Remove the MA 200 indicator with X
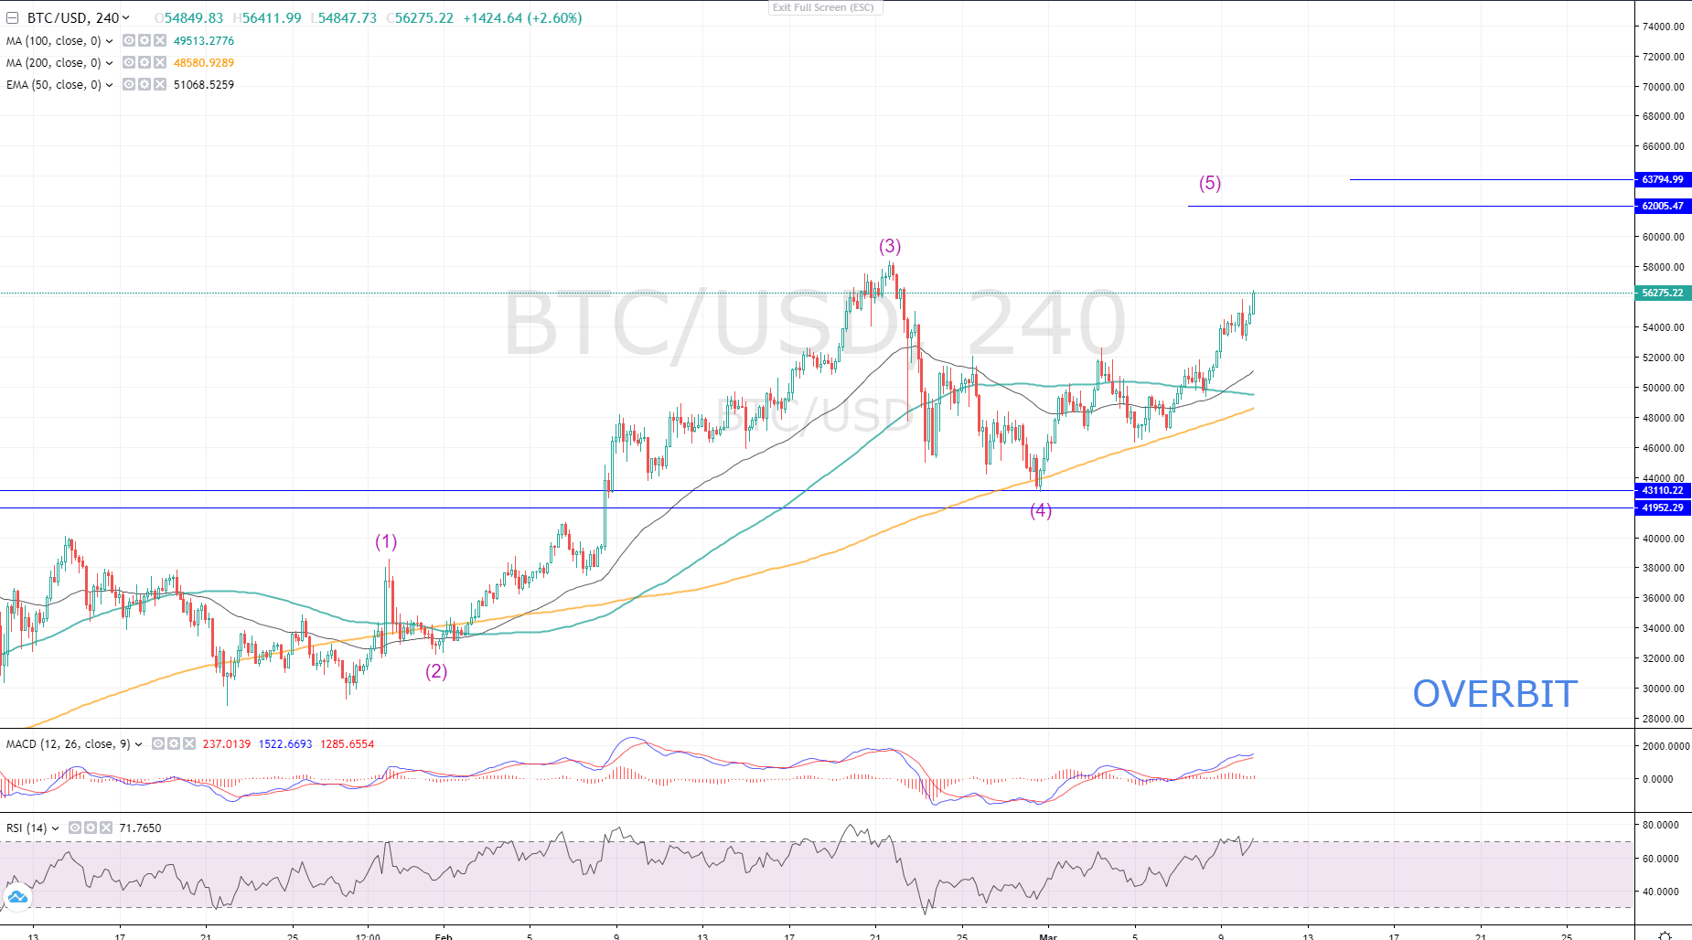The image size is (1692, 940). point(160,63)
